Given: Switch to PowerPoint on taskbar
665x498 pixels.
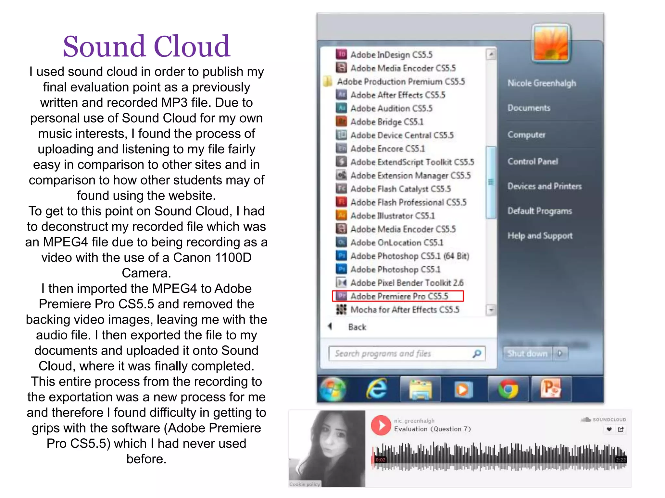Looking at the screenshot, I should (551, 389).
